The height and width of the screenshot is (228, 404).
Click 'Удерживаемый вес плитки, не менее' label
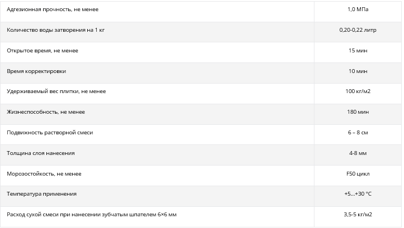[56, 91]
